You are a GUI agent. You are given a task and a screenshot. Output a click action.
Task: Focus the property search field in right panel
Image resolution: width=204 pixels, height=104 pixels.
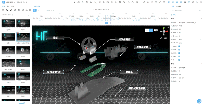(187, 10)
